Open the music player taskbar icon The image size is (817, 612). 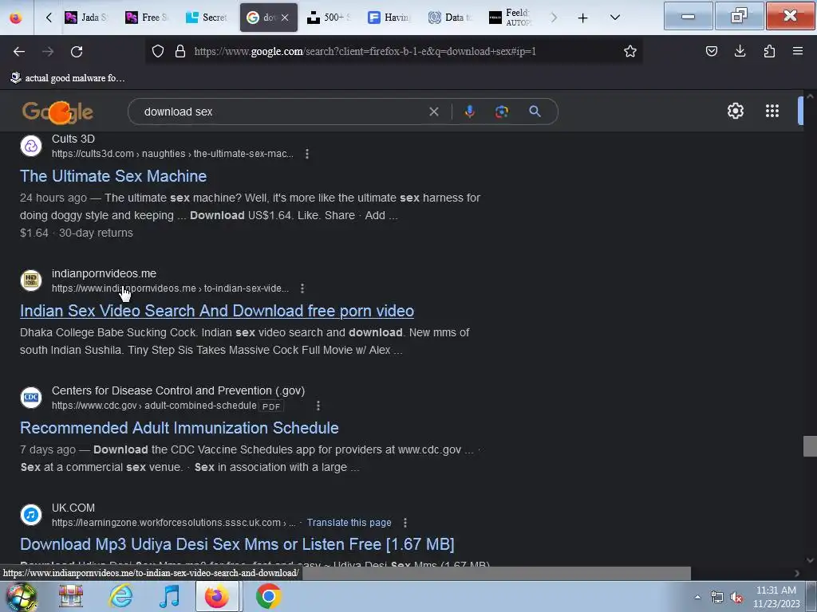click(x=169, y=596)
